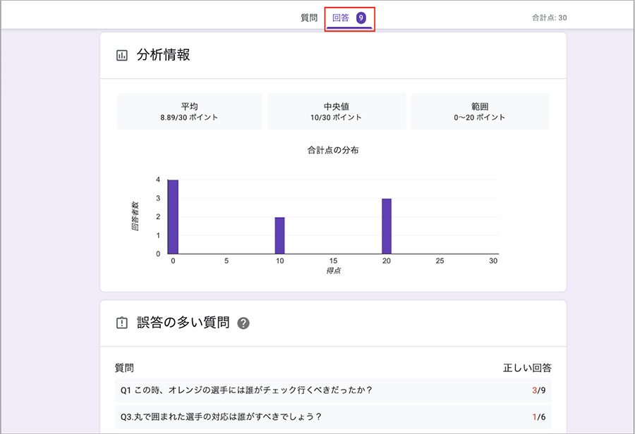Screen dimensions: 635x434
Task: Click the bar chart icon beside 分析情報
Action: click(122, 55)
